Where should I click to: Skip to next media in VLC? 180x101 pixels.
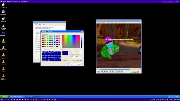(107, 72)
